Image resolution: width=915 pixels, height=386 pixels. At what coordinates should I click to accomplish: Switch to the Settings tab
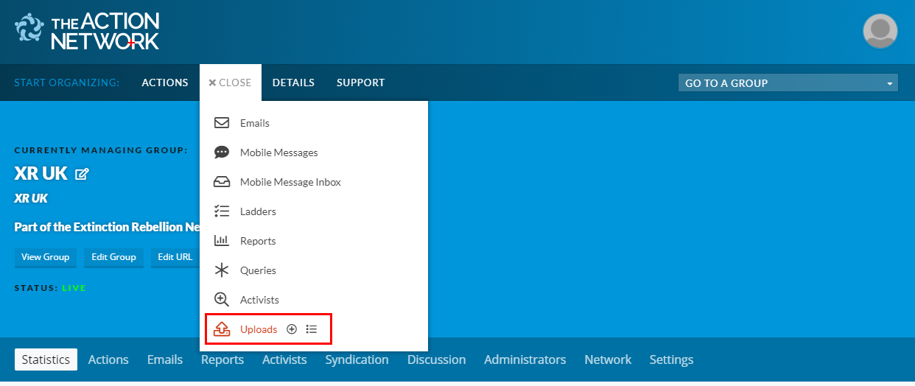[x=671, y=359]
